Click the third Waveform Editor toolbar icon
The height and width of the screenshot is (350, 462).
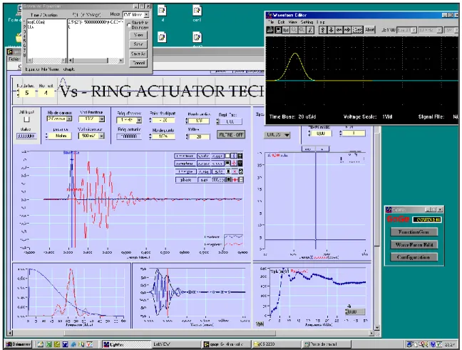coord(286,30)
